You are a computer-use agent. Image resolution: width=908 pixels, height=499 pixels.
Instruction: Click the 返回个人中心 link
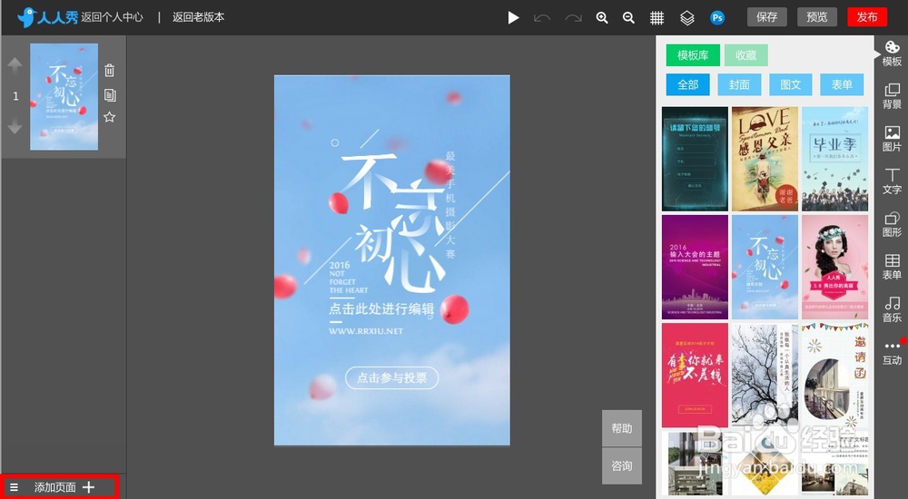pos(112,17)
